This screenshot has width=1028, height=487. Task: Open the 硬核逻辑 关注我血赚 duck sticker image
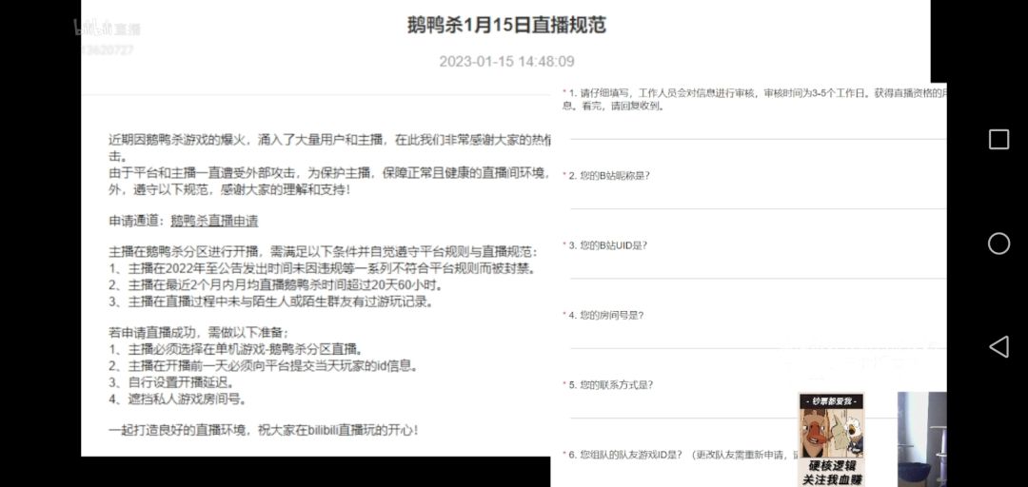[831, 439]
